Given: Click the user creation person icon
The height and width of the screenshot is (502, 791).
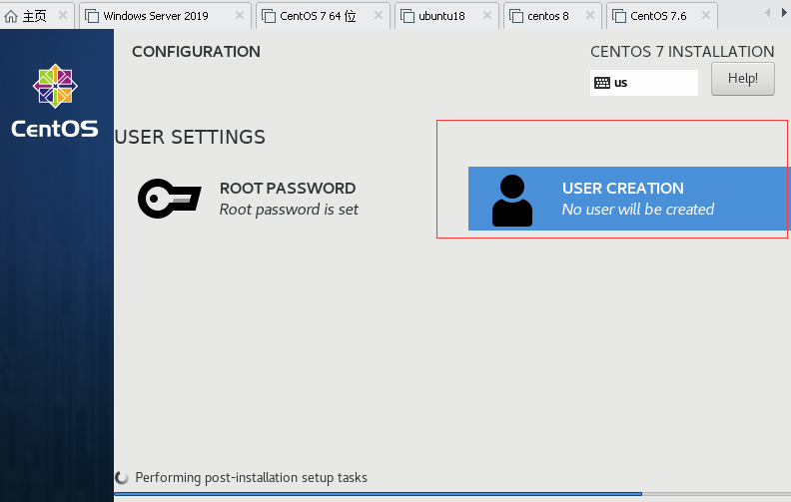Looking at the screenshot, I should [x=512, y=200].
